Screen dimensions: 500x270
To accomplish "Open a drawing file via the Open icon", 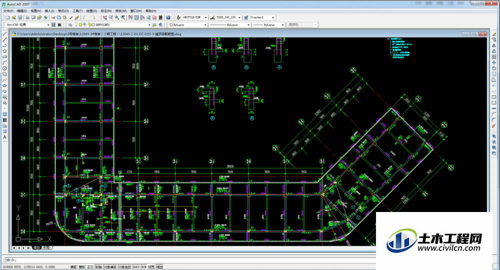I will pyautogui.click(x=13, y=17).
